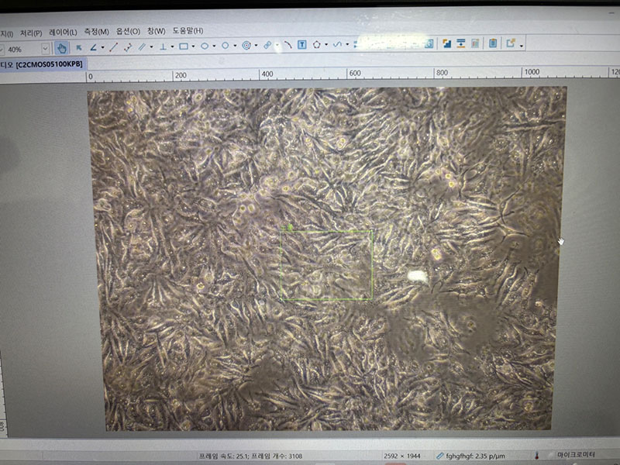
Task: Choose the angle measurement tool
Action: [93, 47]
